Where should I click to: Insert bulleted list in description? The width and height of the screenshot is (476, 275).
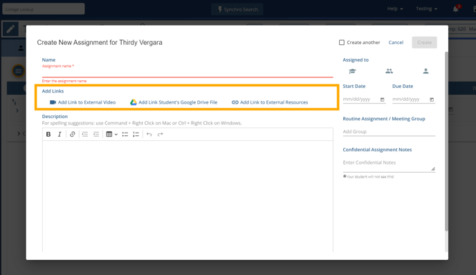coord(125,134)
